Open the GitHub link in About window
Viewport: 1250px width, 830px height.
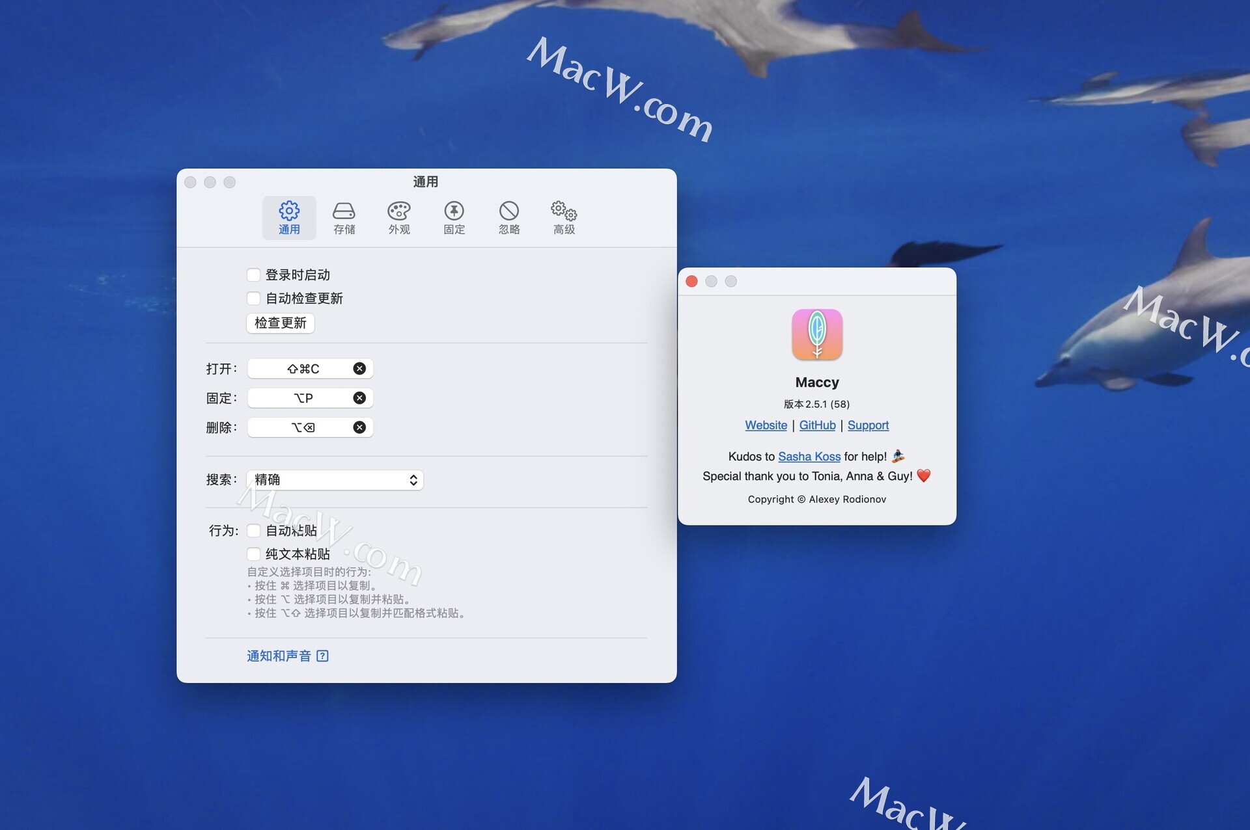pyautogui.click(x=817, y=425)
